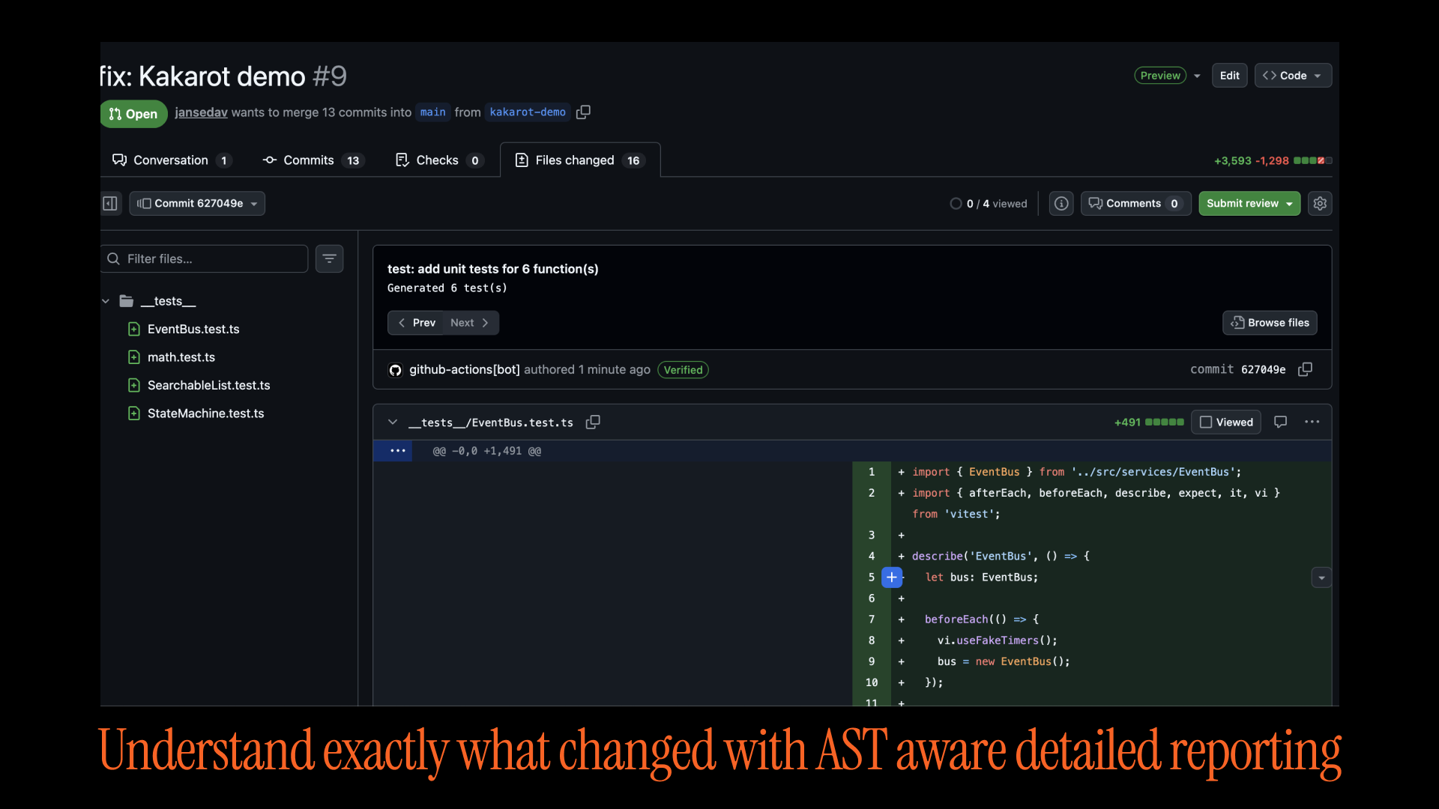Open diff view settings gear icon
1439x809 pixels.
(1320, 204)
